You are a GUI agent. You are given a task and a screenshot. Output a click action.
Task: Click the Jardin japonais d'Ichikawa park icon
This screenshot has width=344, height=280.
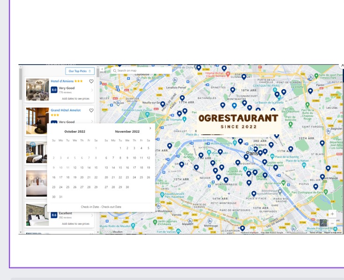click(x=155, y=222)
